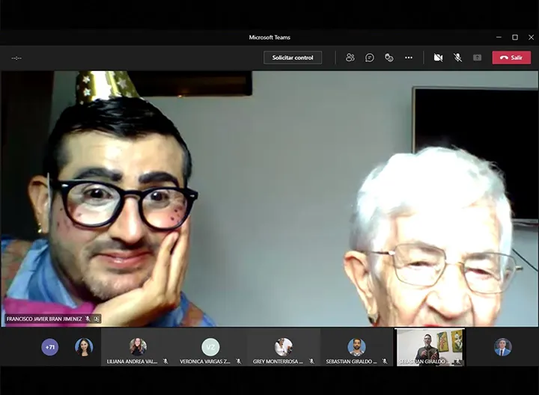Unmute the microphone
The width and height of the screenshot is (539, 395).
[457, 58]
